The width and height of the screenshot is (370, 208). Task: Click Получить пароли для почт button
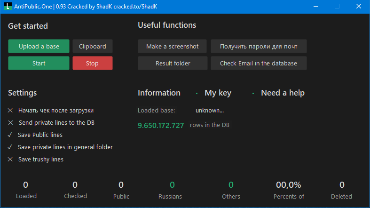click(x=259, y=46)
